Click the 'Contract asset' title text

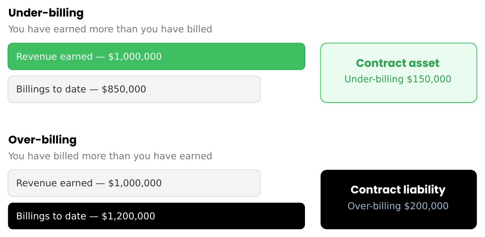pyautogui.click(x=398, y=63)
